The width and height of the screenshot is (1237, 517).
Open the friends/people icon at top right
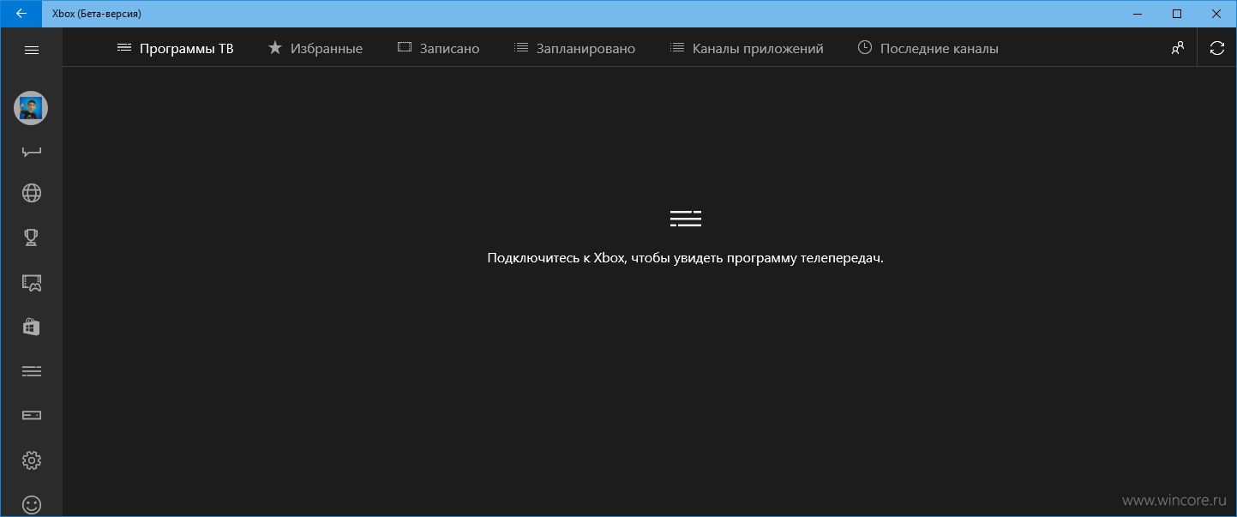point(1178,48)
